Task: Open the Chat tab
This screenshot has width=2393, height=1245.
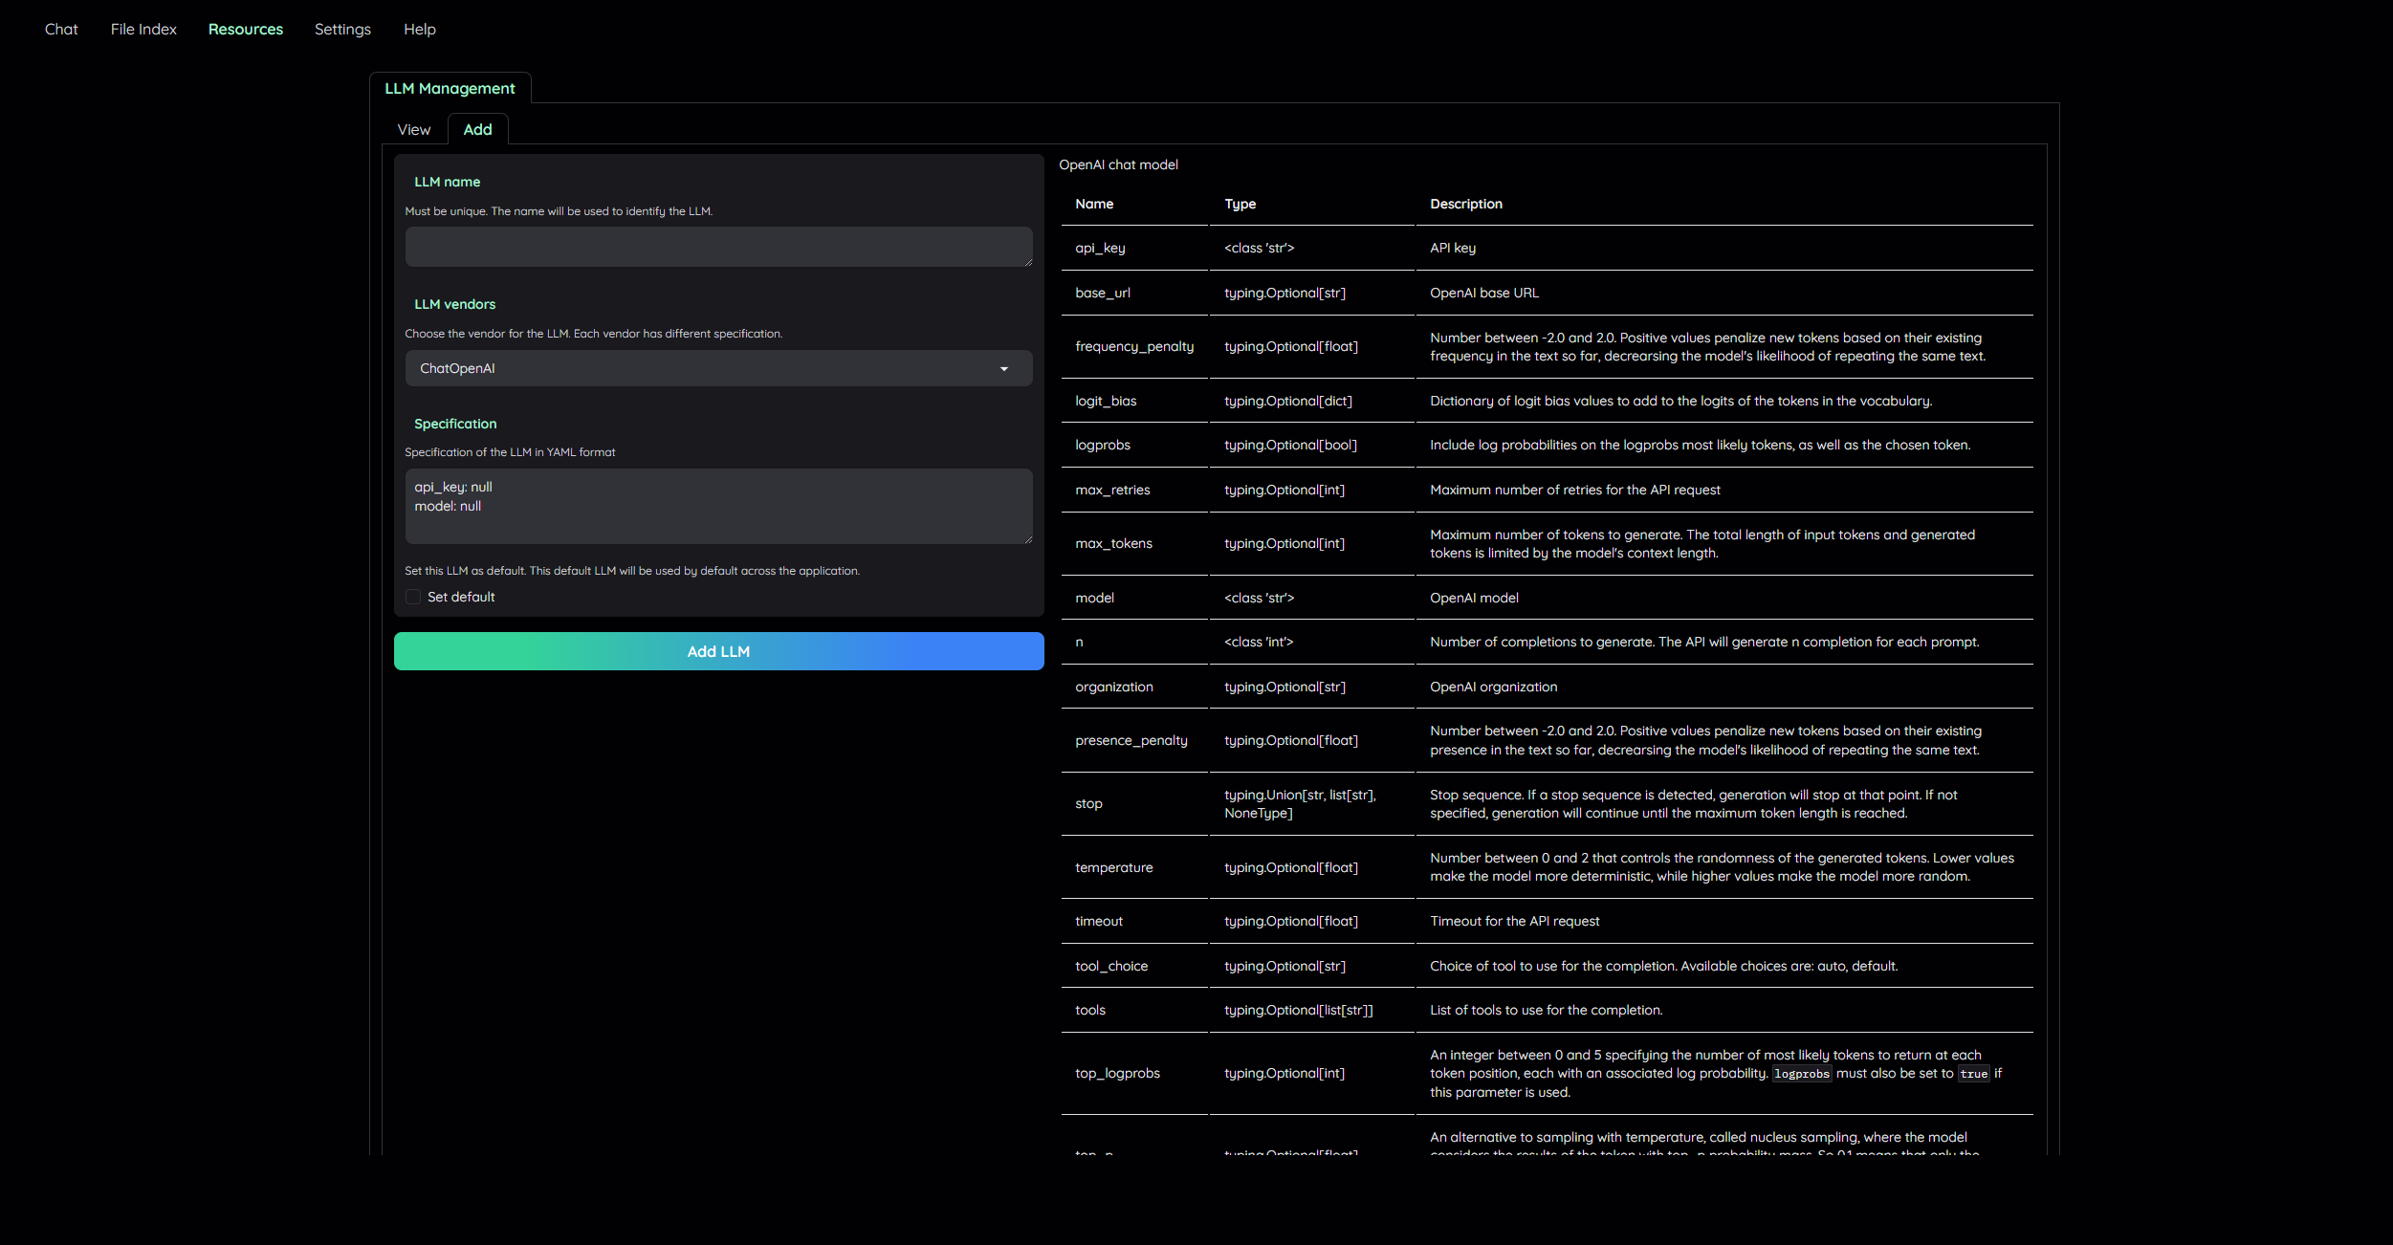Action: click(61, 30)
